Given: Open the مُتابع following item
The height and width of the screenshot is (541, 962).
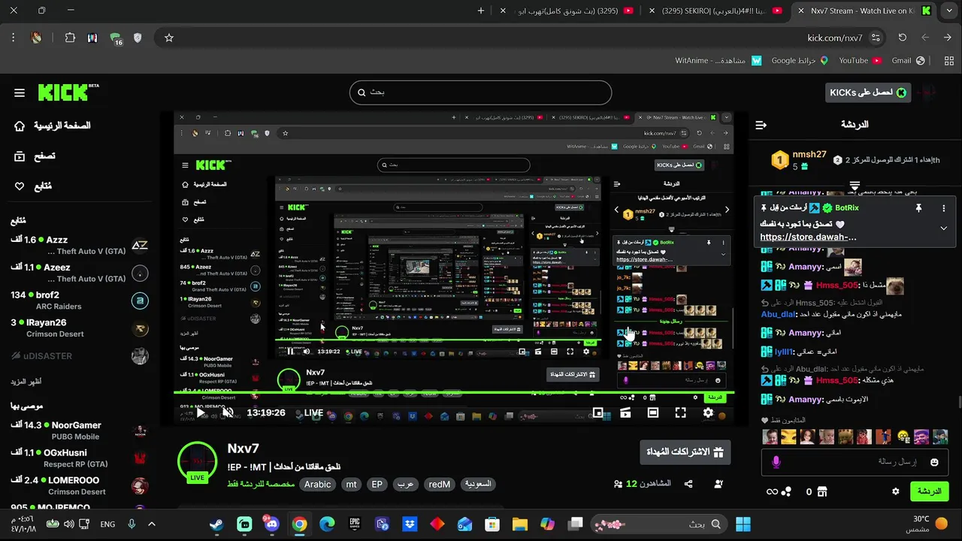Looking at the screenshot, I should [33, 186].
